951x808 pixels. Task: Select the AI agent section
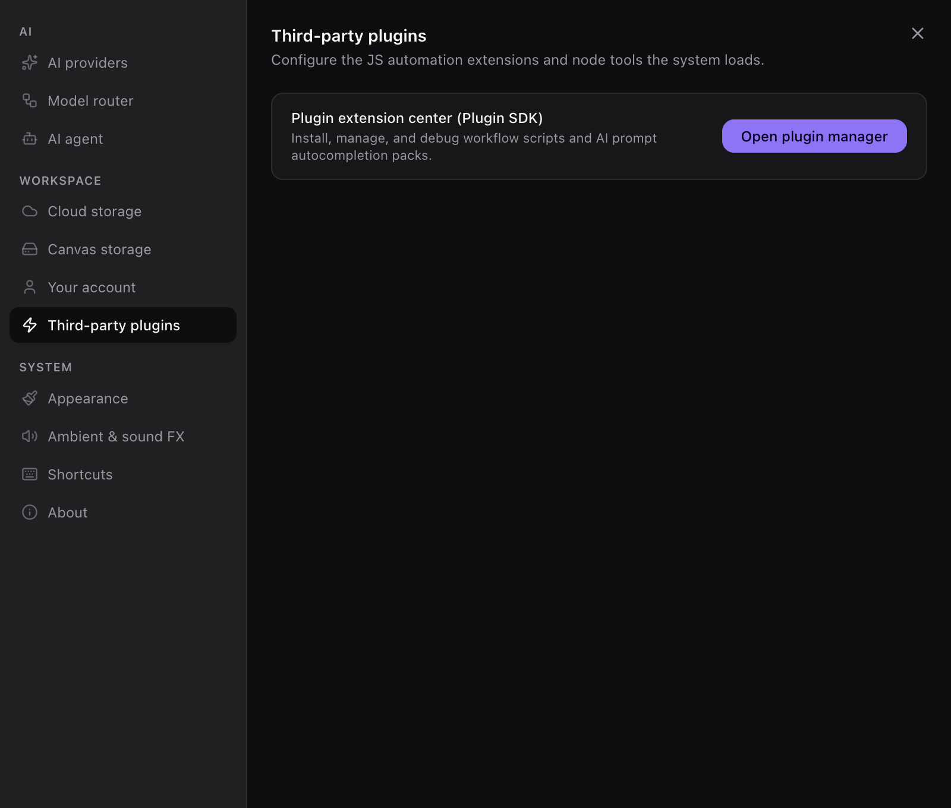(x=123, y=138)
